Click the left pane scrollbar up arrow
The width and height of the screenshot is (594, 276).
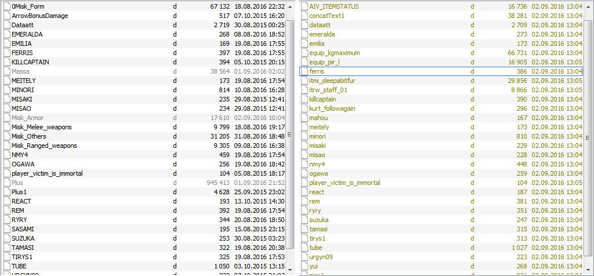[290, 7]
